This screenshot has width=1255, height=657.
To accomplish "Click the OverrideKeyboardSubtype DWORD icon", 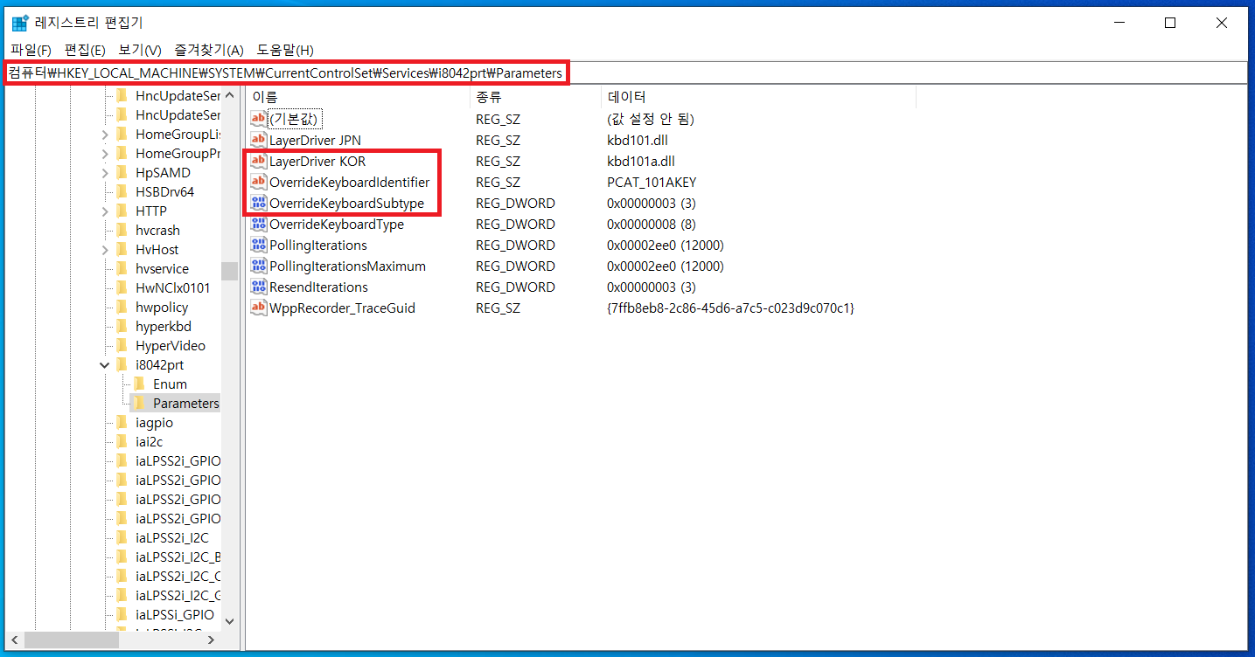I will point(258,204).
